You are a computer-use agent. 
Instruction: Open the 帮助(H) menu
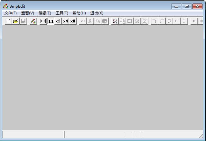point(79,13)
